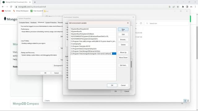Click OK in Environment Variables window
The image size is (198, 111).
115,91
